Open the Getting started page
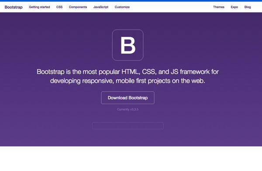Viewport: 262px width, 171px height. [39, 7]
